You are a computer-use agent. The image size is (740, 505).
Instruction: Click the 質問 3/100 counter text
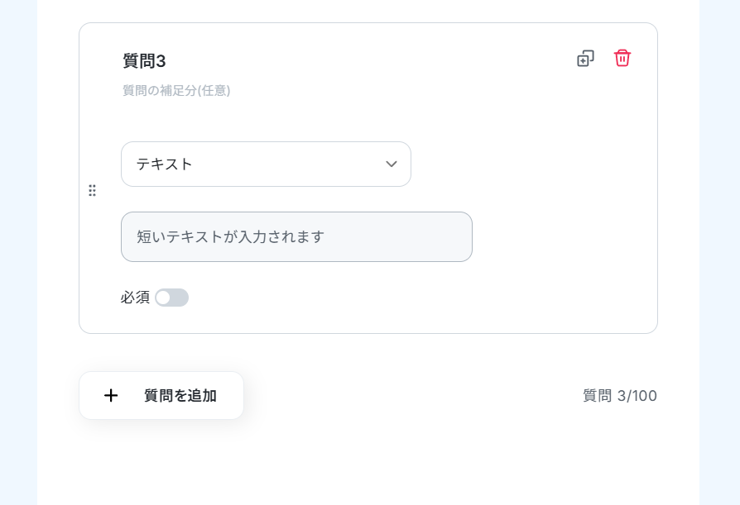pyautogui.click(x=620, y=396)
